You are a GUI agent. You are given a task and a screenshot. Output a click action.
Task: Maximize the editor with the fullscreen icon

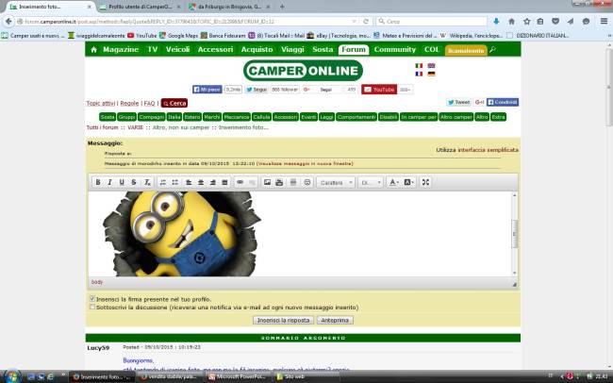[x=425, y=182]
